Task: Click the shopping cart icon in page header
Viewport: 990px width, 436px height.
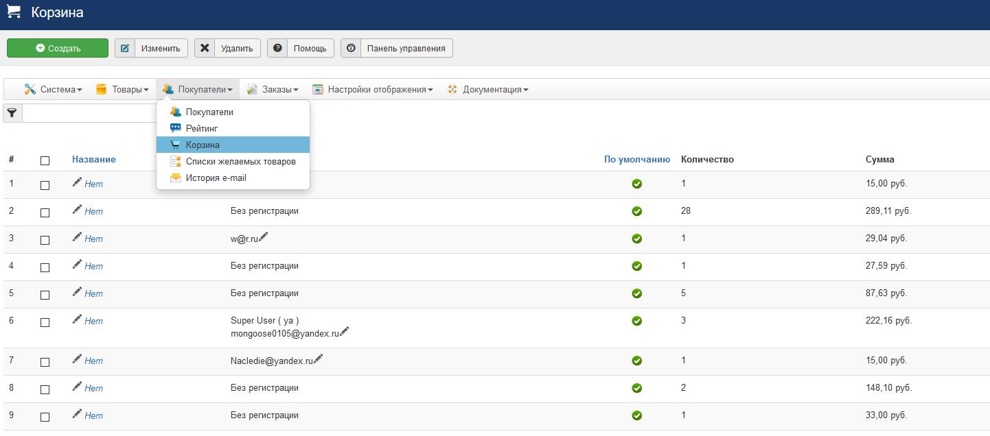Action: (x=14, y=12)
